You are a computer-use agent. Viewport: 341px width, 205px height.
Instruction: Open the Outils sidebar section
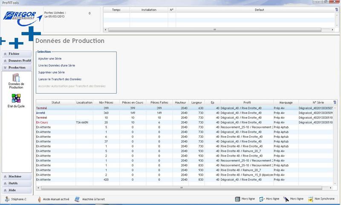click(16, 183)
